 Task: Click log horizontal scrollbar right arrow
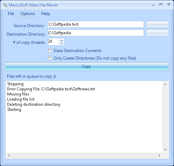(x=160, y=155)
